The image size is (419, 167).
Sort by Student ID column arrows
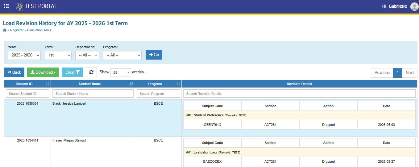tap(48, 84)
